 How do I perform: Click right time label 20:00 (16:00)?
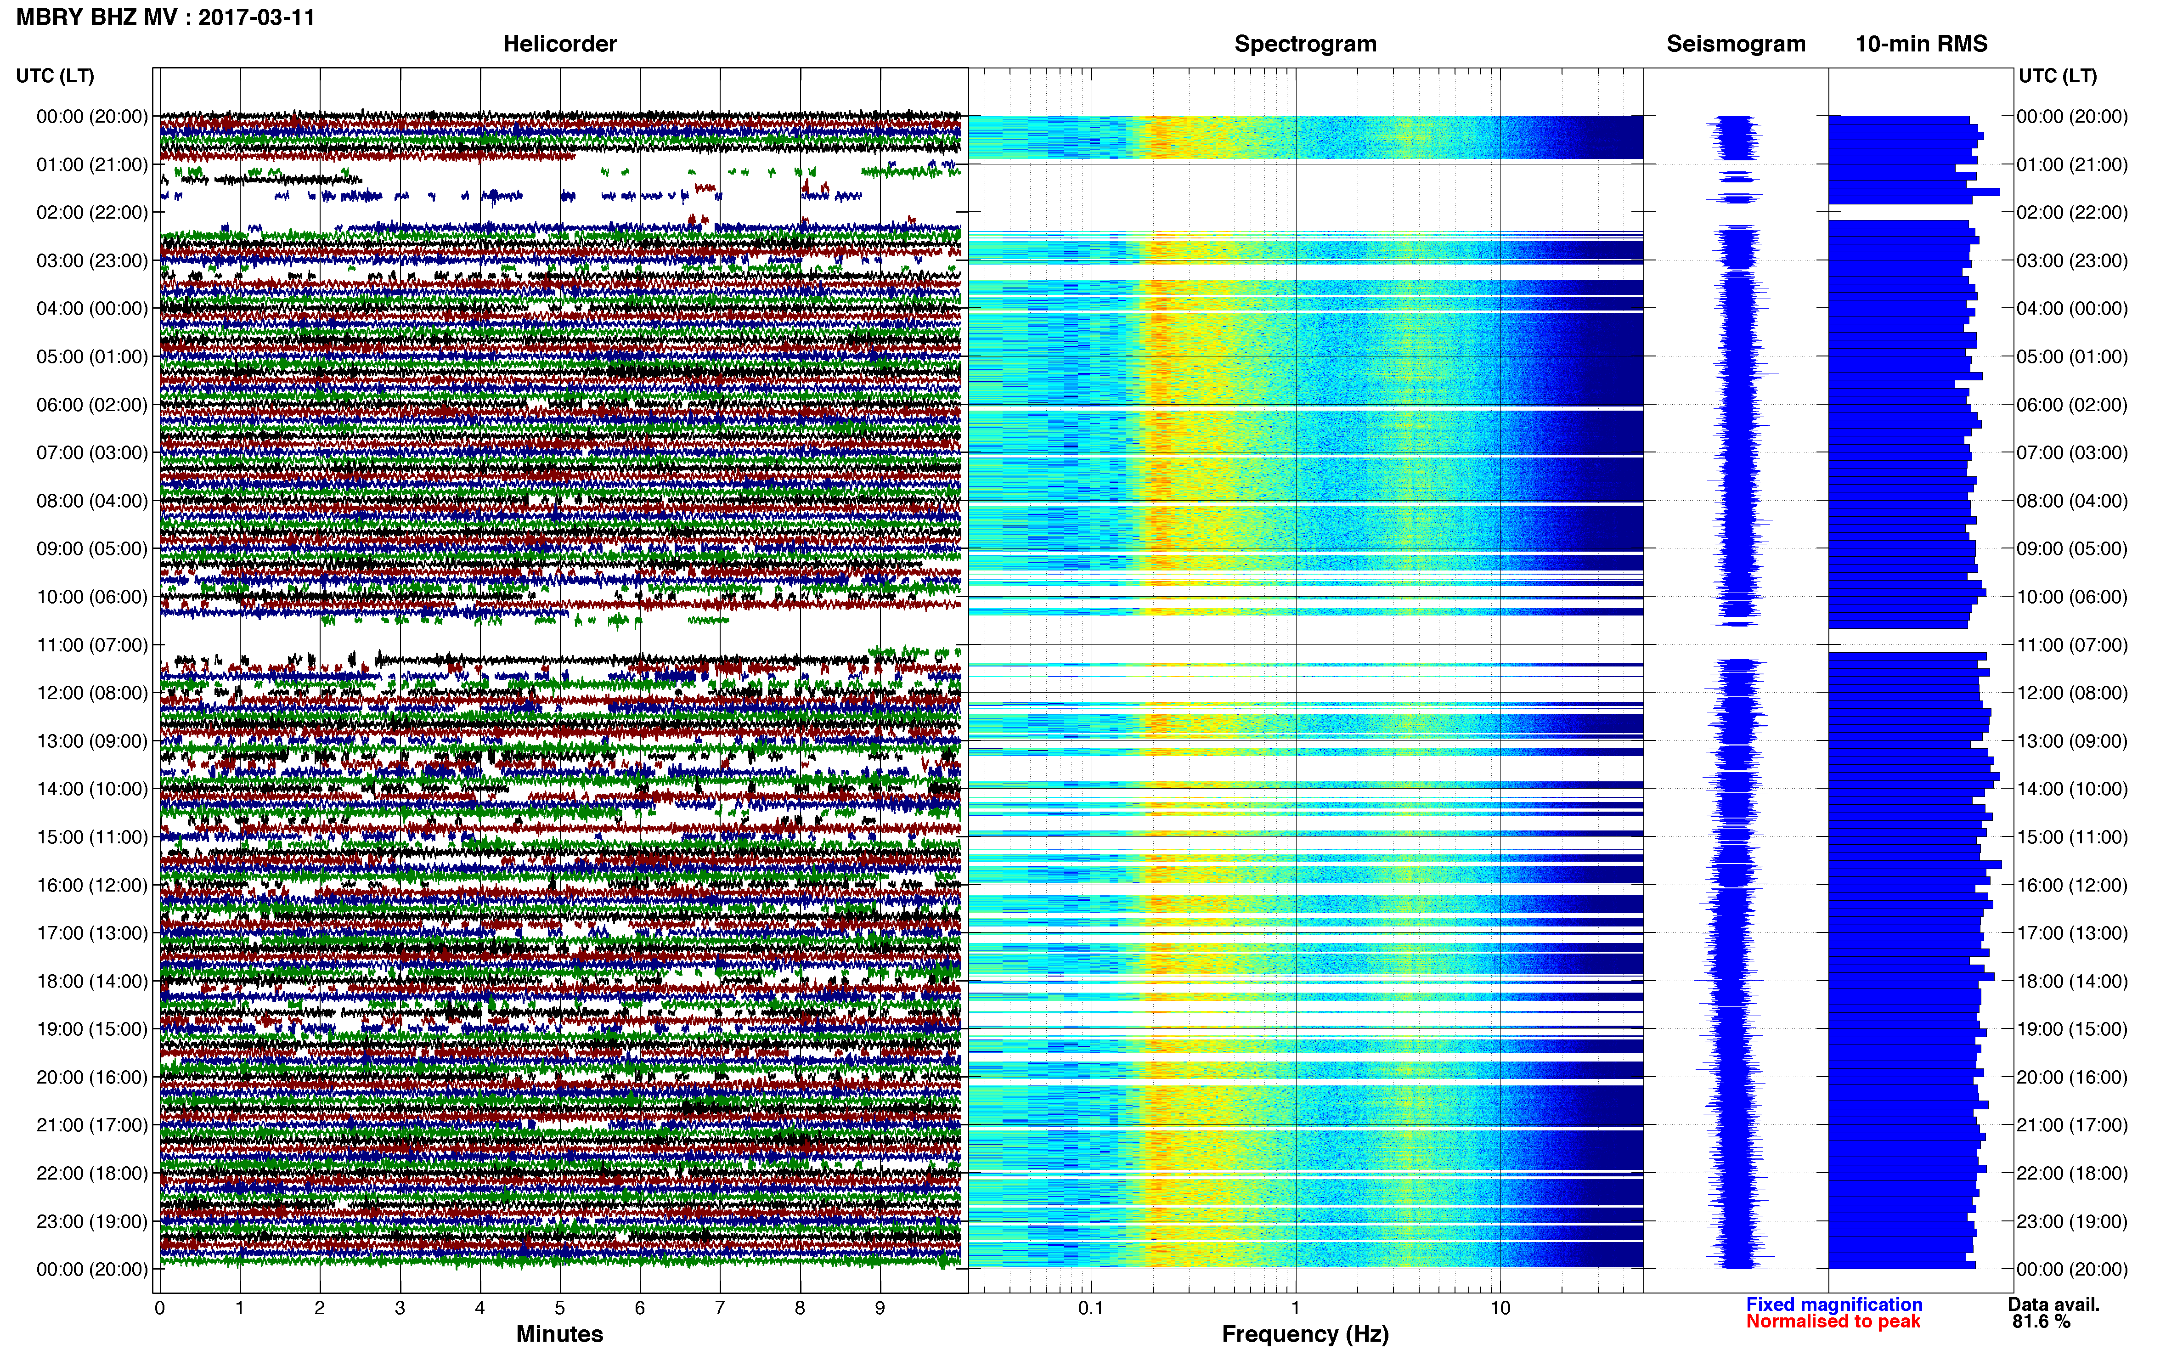pos(2073,1078)
